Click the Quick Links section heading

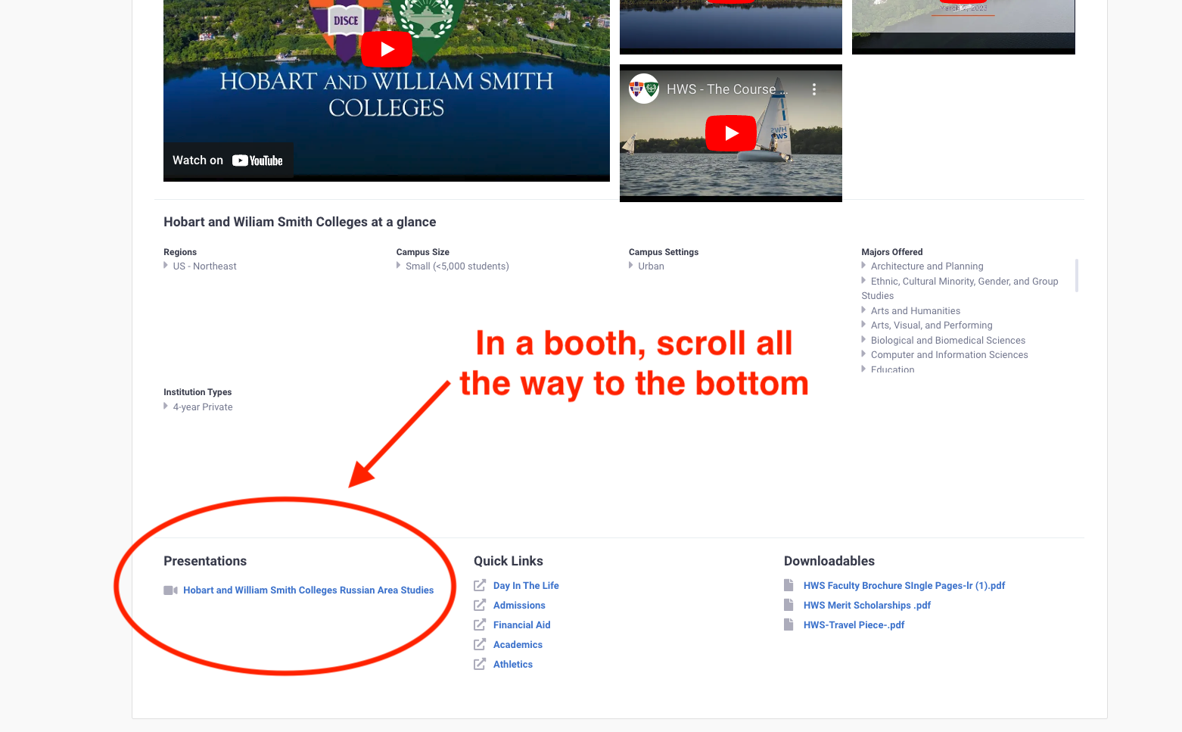coord(509,561)
